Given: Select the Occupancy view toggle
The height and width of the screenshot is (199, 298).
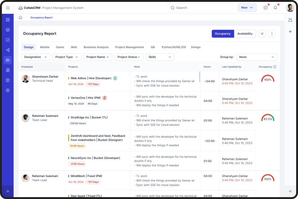Looking at the screenshot, I should tap(223, 34).
